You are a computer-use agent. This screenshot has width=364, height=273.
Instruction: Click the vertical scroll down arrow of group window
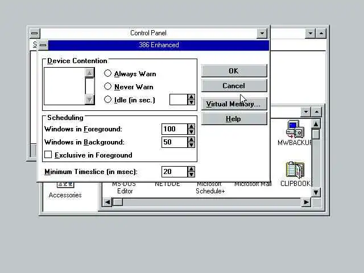(316, 192)
